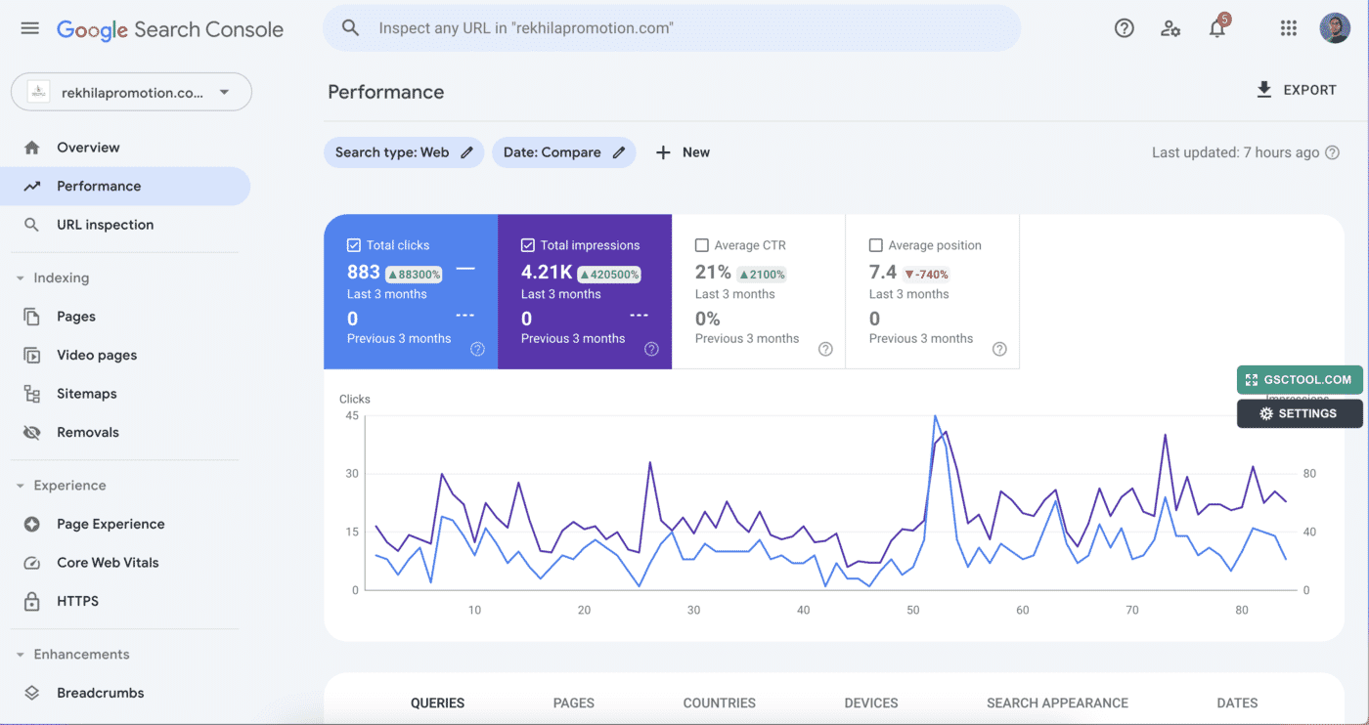Switch to the Devices tab
1369x725 pixels.
pos(870,703)
